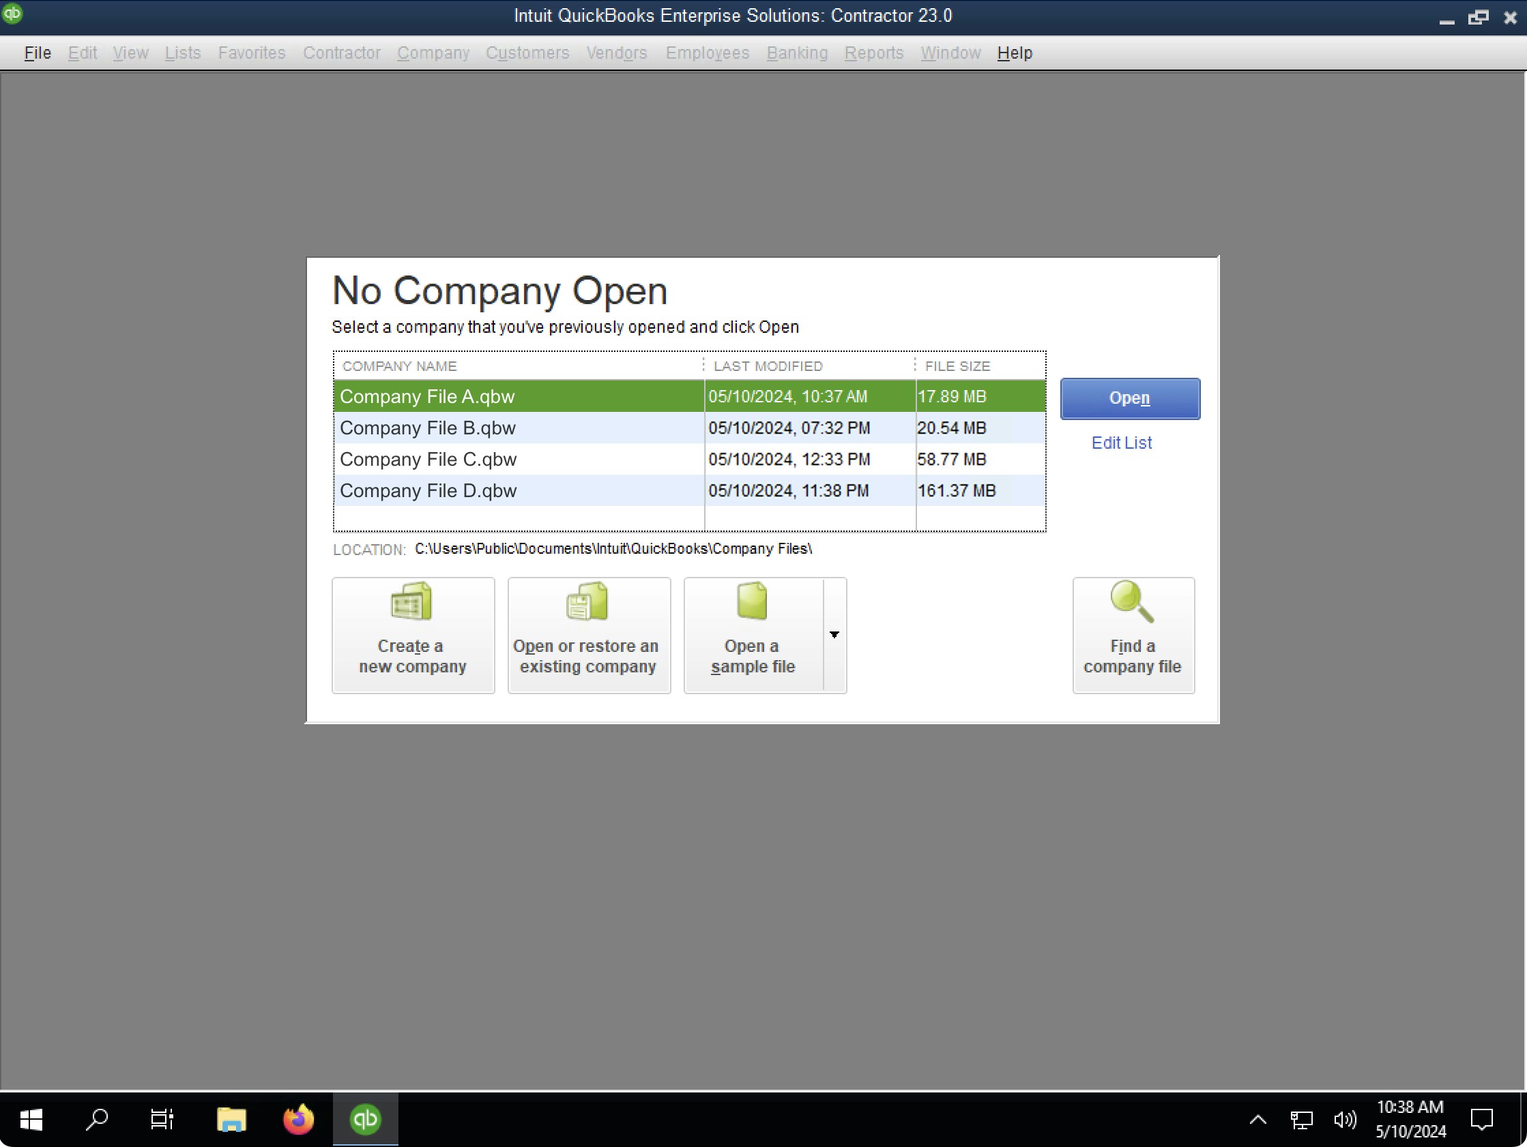This screenshot has height=1147, width=1527.
Task: Launch File Explorer from the taskbar
Action: point(231,1120)
